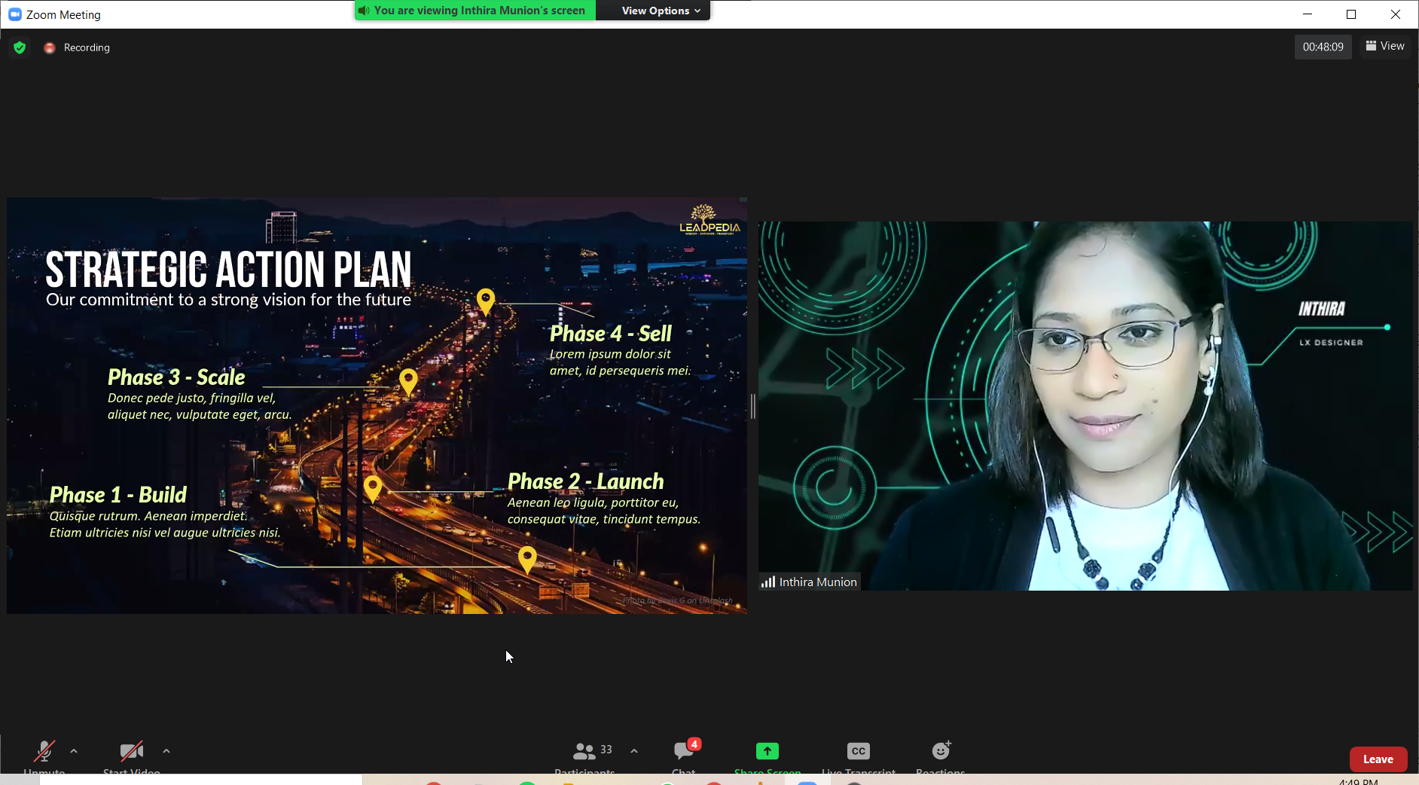The image size is (1419, 785).
Task: Expand the participants options arrow
Action: [x=634, y=751]
